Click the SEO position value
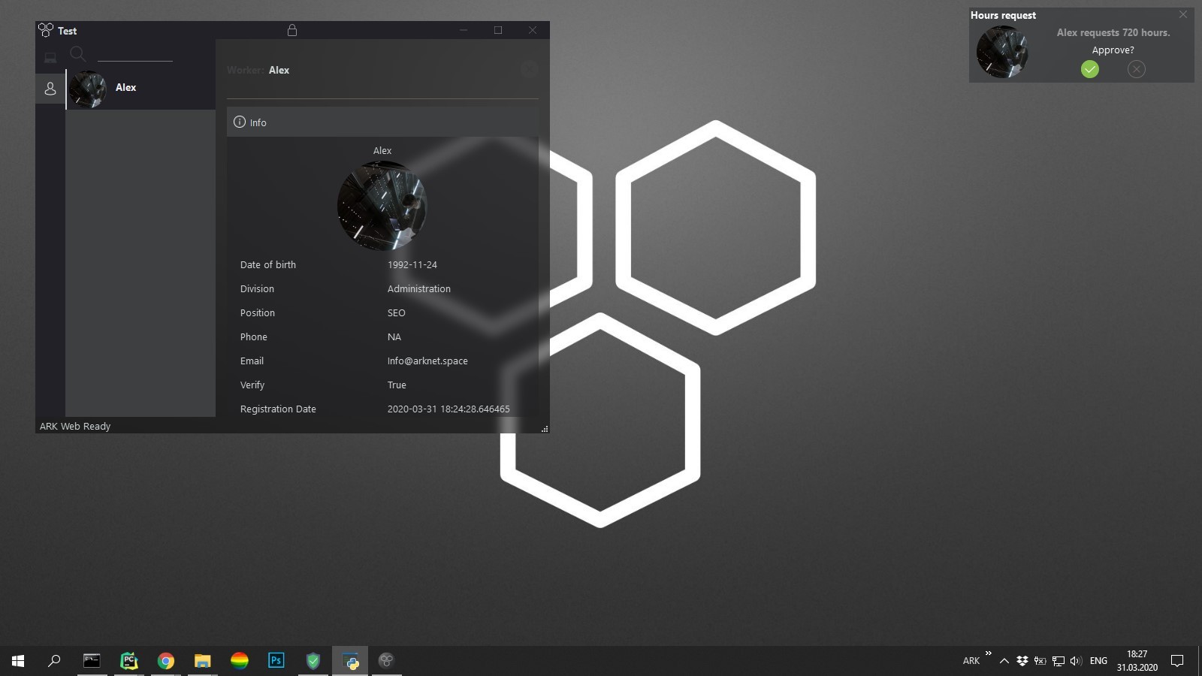The width and height of the screenshot is (1202, 676). pyautogui.click(x=397, y=312)
